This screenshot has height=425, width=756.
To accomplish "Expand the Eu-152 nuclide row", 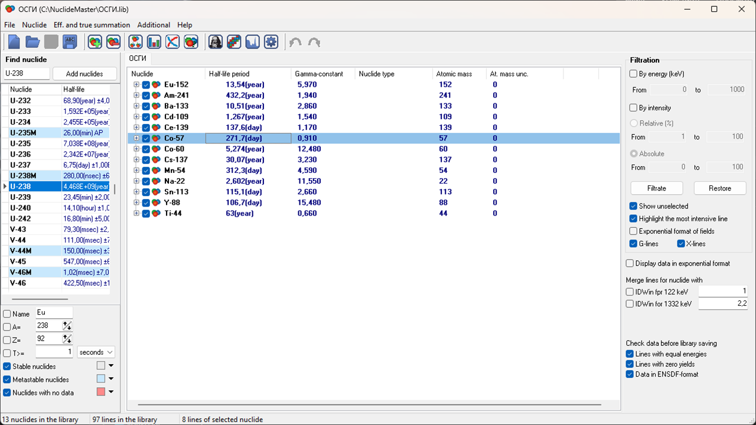I will [x=136, y=85].
